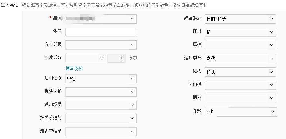This screenshot has width=286, height=139.
Task: Expand the 模特实拍 dropdown
Action: tap(101, 92)
